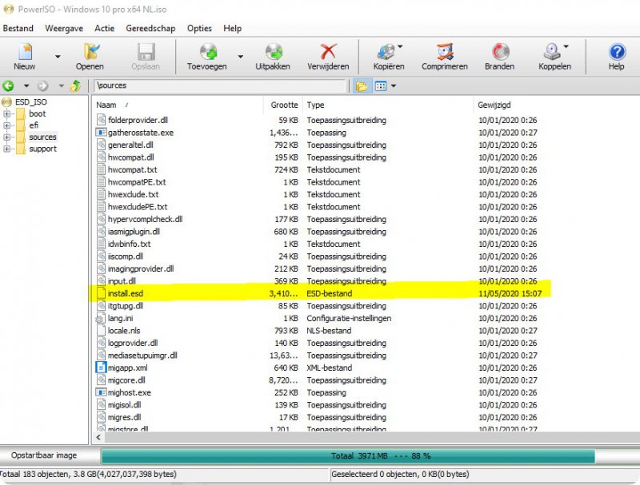Expand the support folder in tree
640x485 pixels.
click(x=7, y=149)
